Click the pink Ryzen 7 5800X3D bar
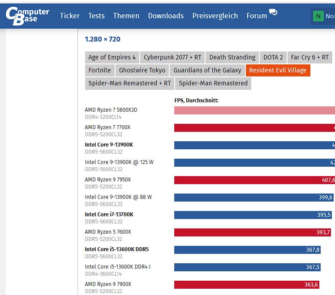This screenshot has width=335, height=295. pos(254,110)
